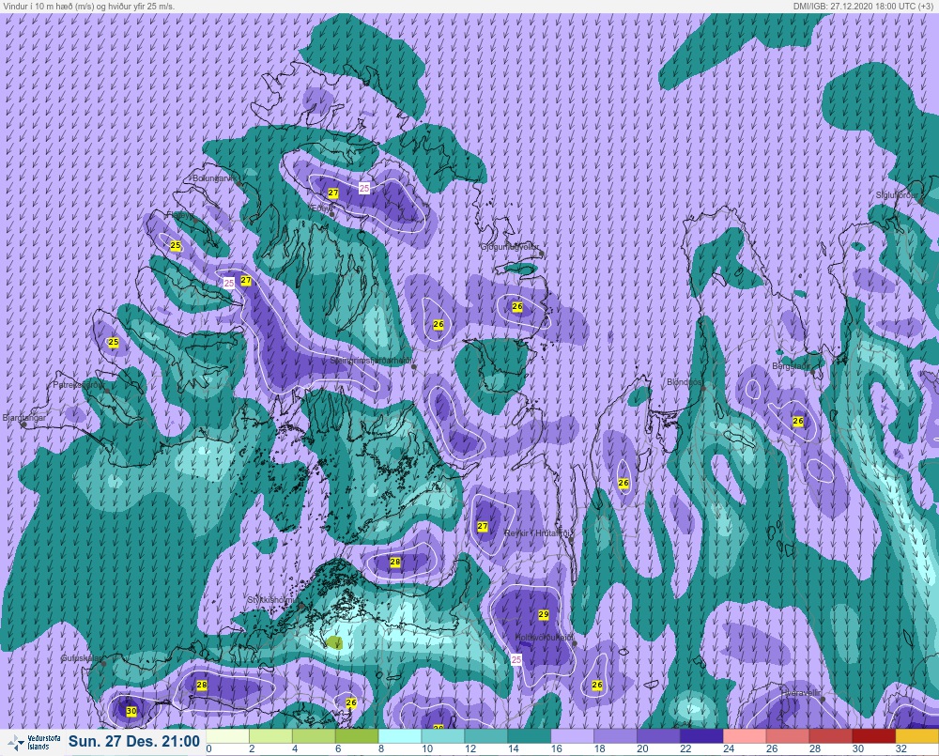The width and height of the screenshot is (939, 756).
Task: Click the Blönduós station label
Action: pos(684,381)
